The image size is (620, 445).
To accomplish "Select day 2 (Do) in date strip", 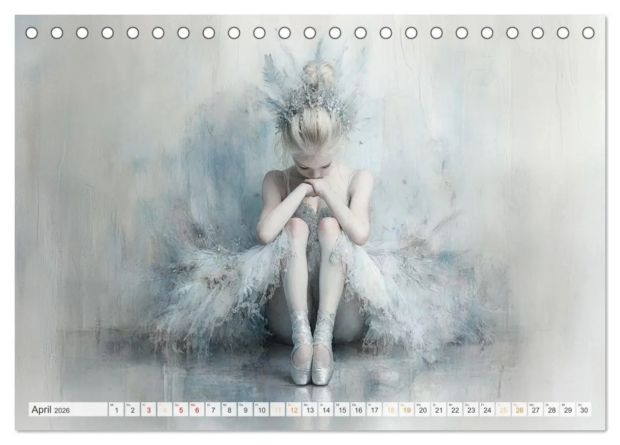I will 132,410.
